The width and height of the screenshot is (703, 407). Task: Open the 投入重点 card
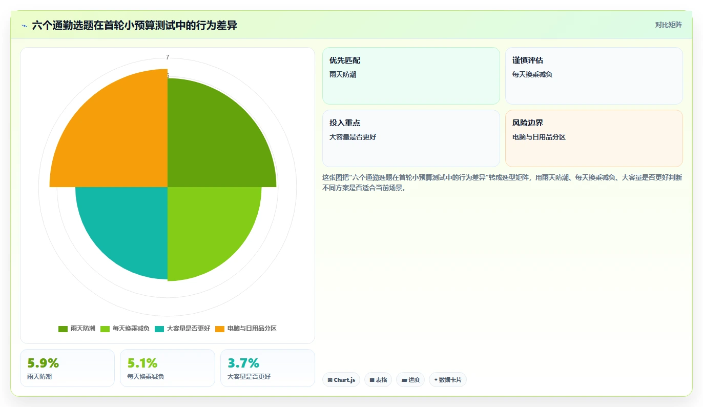point(411,138)
